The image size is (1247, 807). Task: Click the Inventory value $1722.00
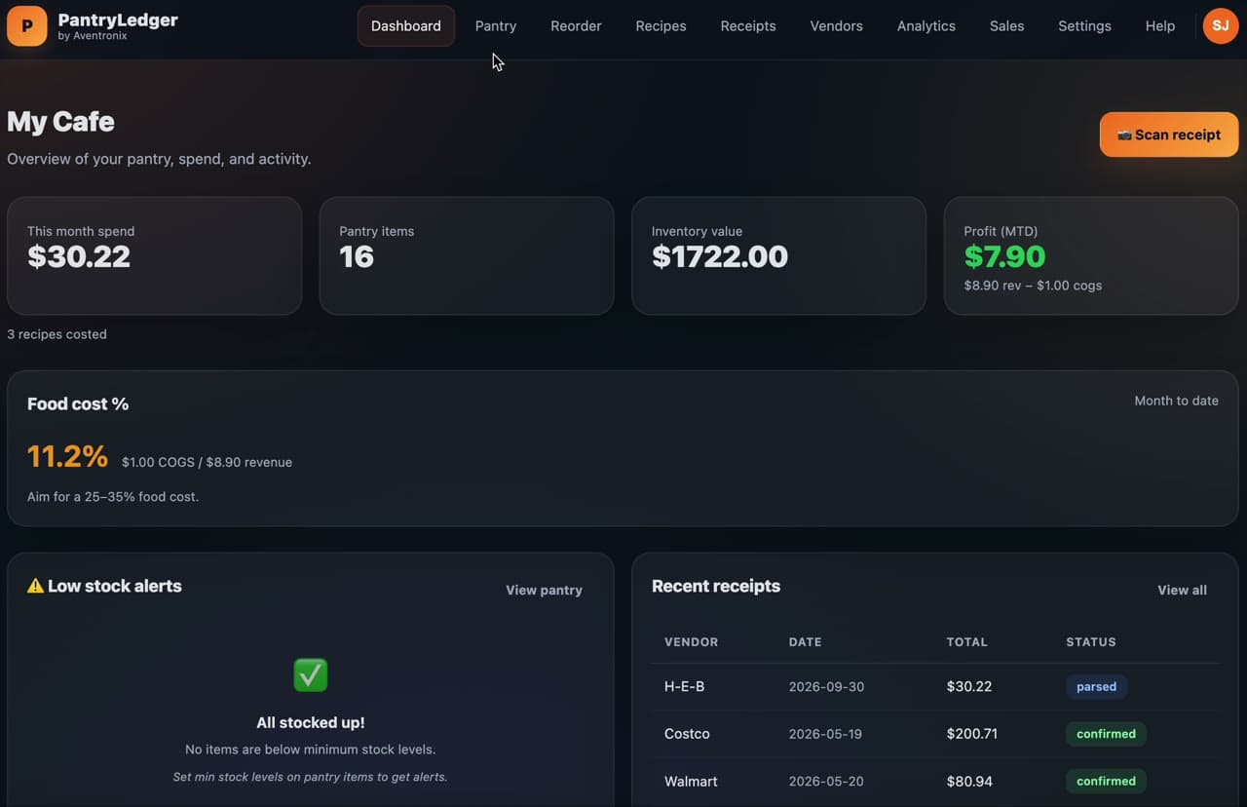(720, 256)
